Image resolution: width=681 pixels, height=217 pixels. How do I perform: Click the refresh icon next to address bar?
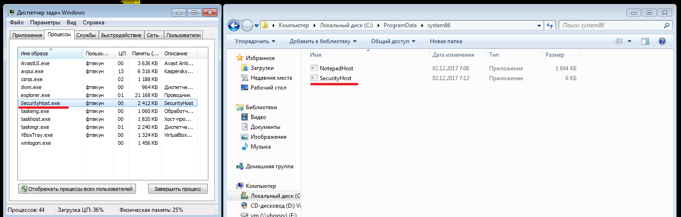point(550,25)
